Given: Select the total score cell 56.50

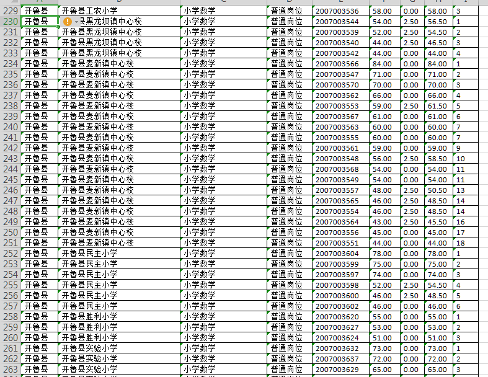Looking at the screenshot, I should (438, 22).
